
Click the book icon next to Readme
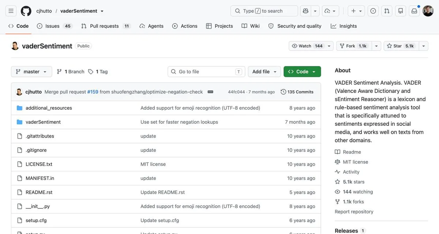coord(337,152)
